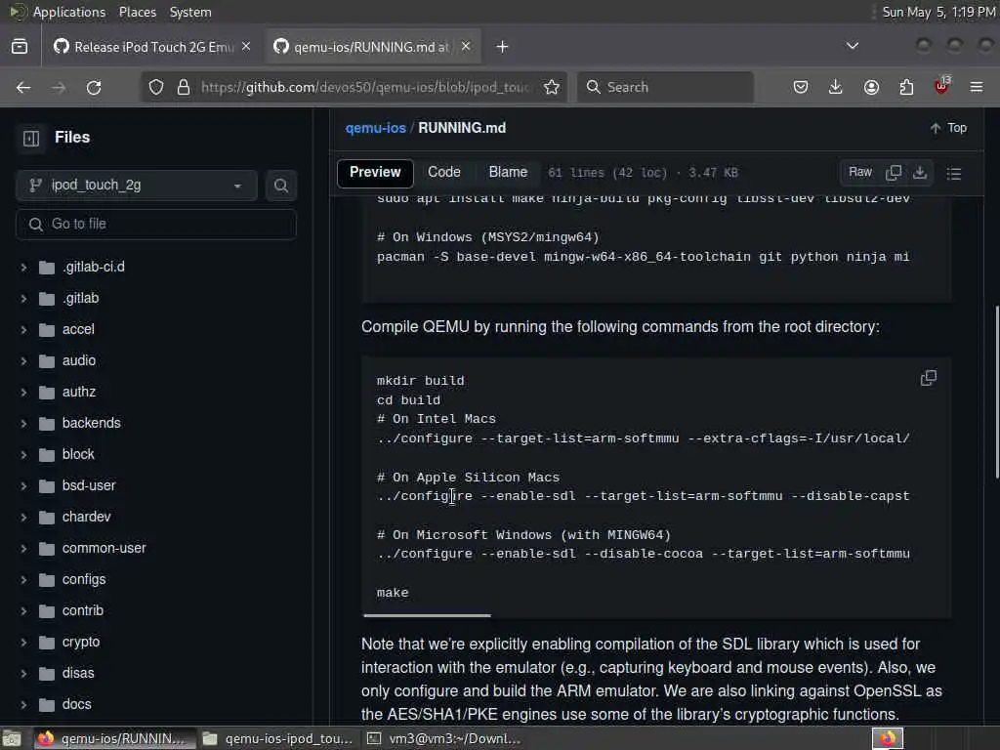Click the page vertical scrollbar thumb
The width and height of the screenshot is (1000, 750).
(997, 393)
